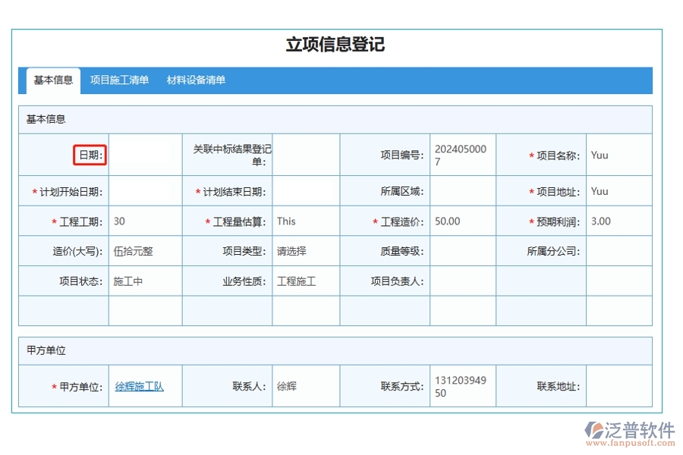Click the 立项信息登记 title

335,45
